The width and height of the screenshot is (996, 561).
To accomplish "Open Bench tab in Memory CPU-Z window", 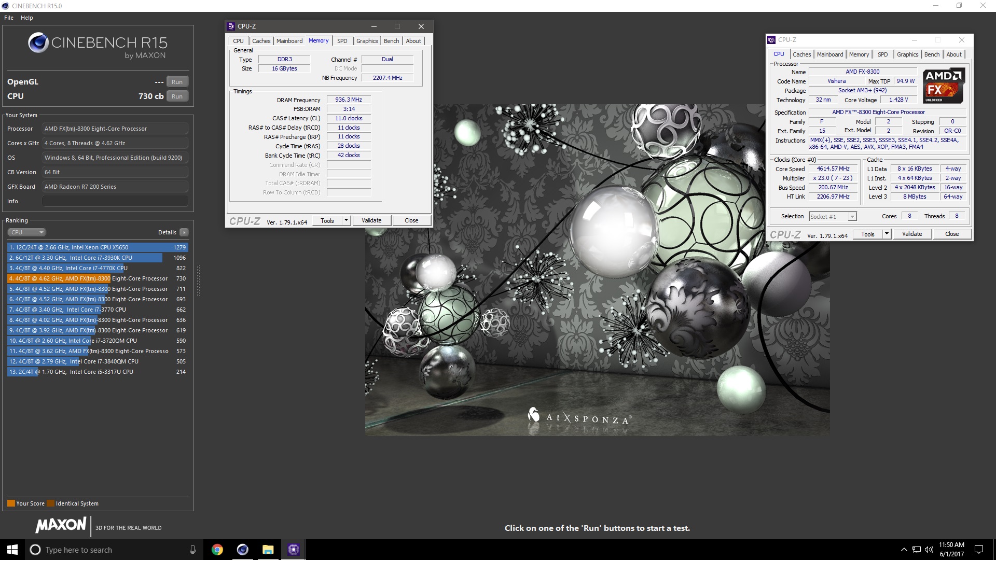I will click(x=392, y=41).
